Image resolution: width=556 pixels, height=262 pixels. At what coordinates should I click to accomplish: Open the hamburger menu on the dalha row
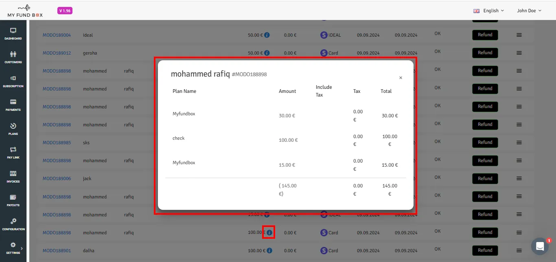[x=519, y=251]
